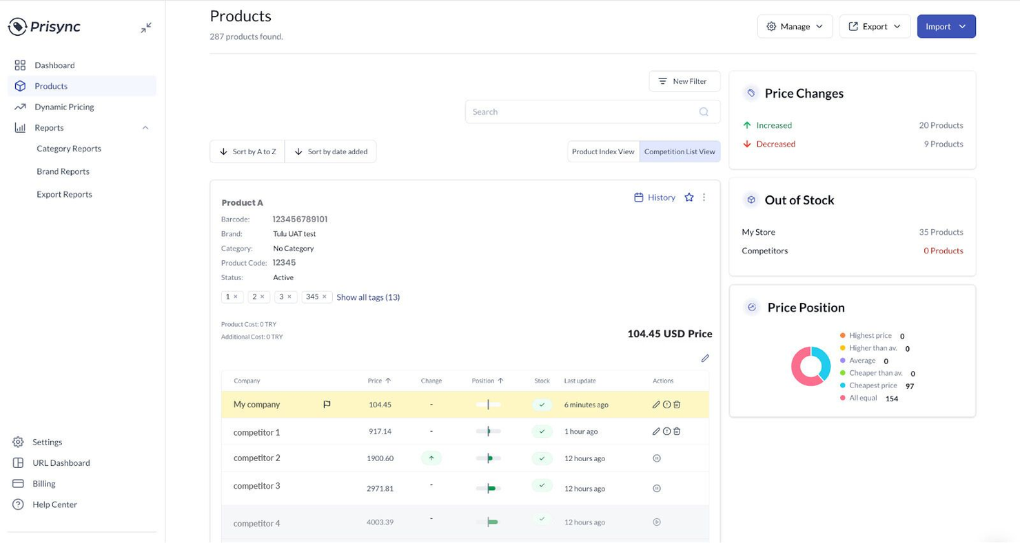
Task: Edit the My company price with pencil icon
Action: (x=655, y=405)
